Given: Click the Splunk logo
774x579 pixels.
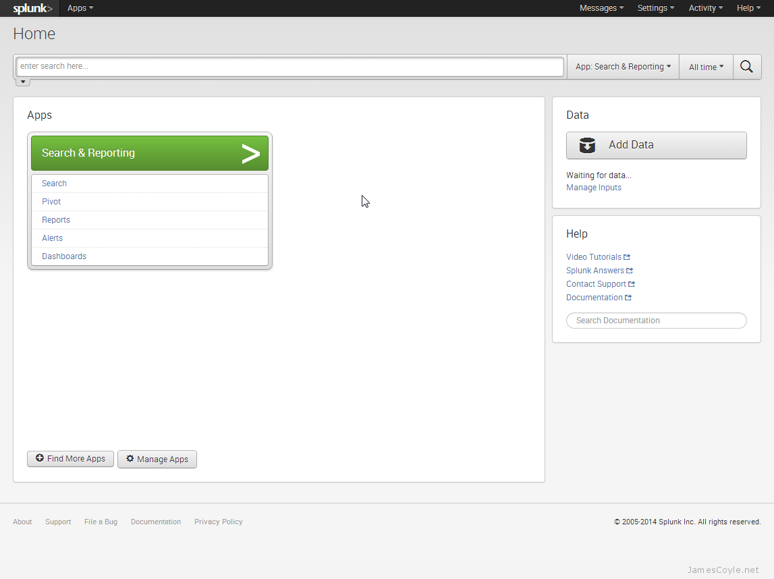Looking at the screenshot, I should (32, 8).
